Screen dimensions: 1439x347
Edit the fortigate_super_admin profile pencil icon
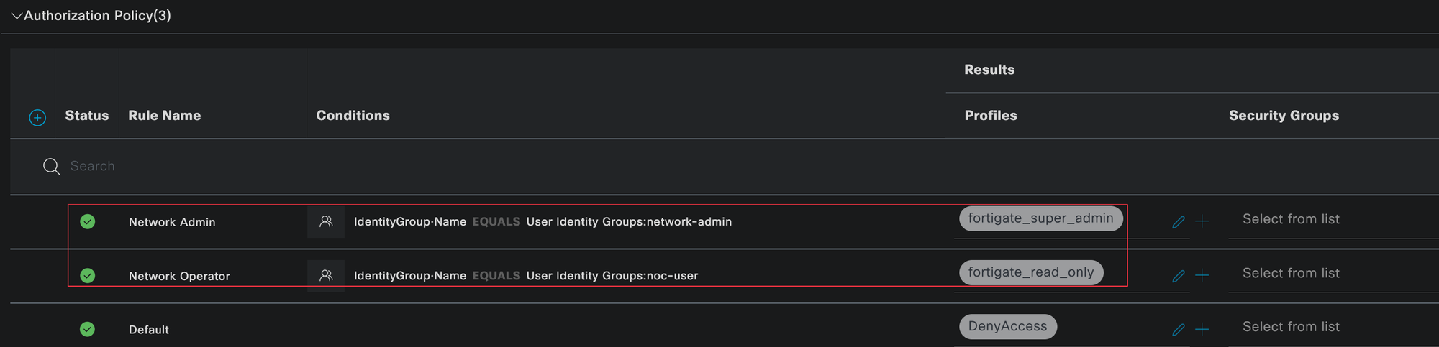(1178, 222)
